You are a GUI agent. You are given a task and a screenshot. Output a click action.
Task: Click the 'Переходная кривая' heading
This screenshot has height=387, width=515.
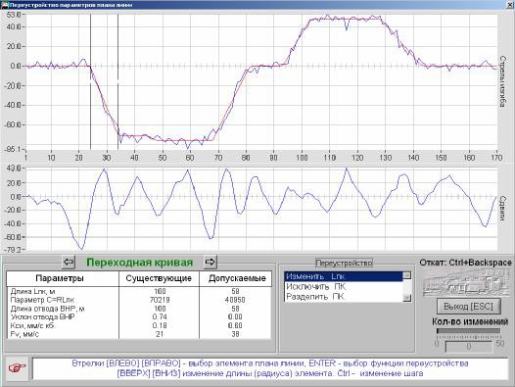pyautogui.click(x=140, y=263)
